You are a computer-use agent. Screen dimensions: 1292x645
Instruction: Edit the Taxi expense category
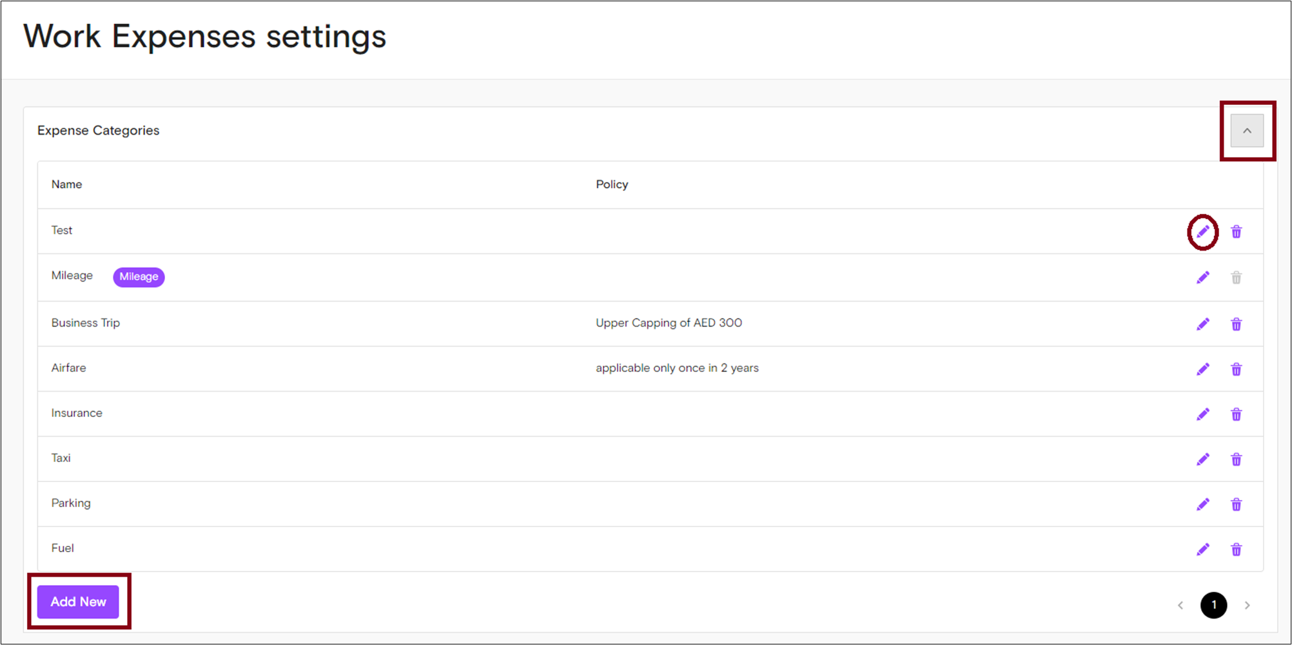click(x=1202, y=459)
